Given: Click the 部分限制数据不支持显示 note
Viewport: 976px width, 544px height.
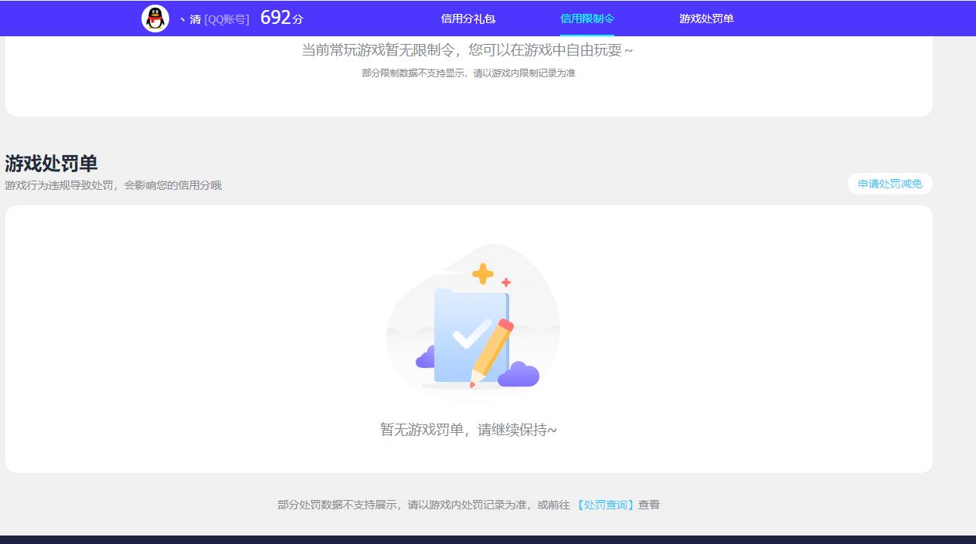Looking at the screenshot, I should pyautogui.click(x=468, y=73).
